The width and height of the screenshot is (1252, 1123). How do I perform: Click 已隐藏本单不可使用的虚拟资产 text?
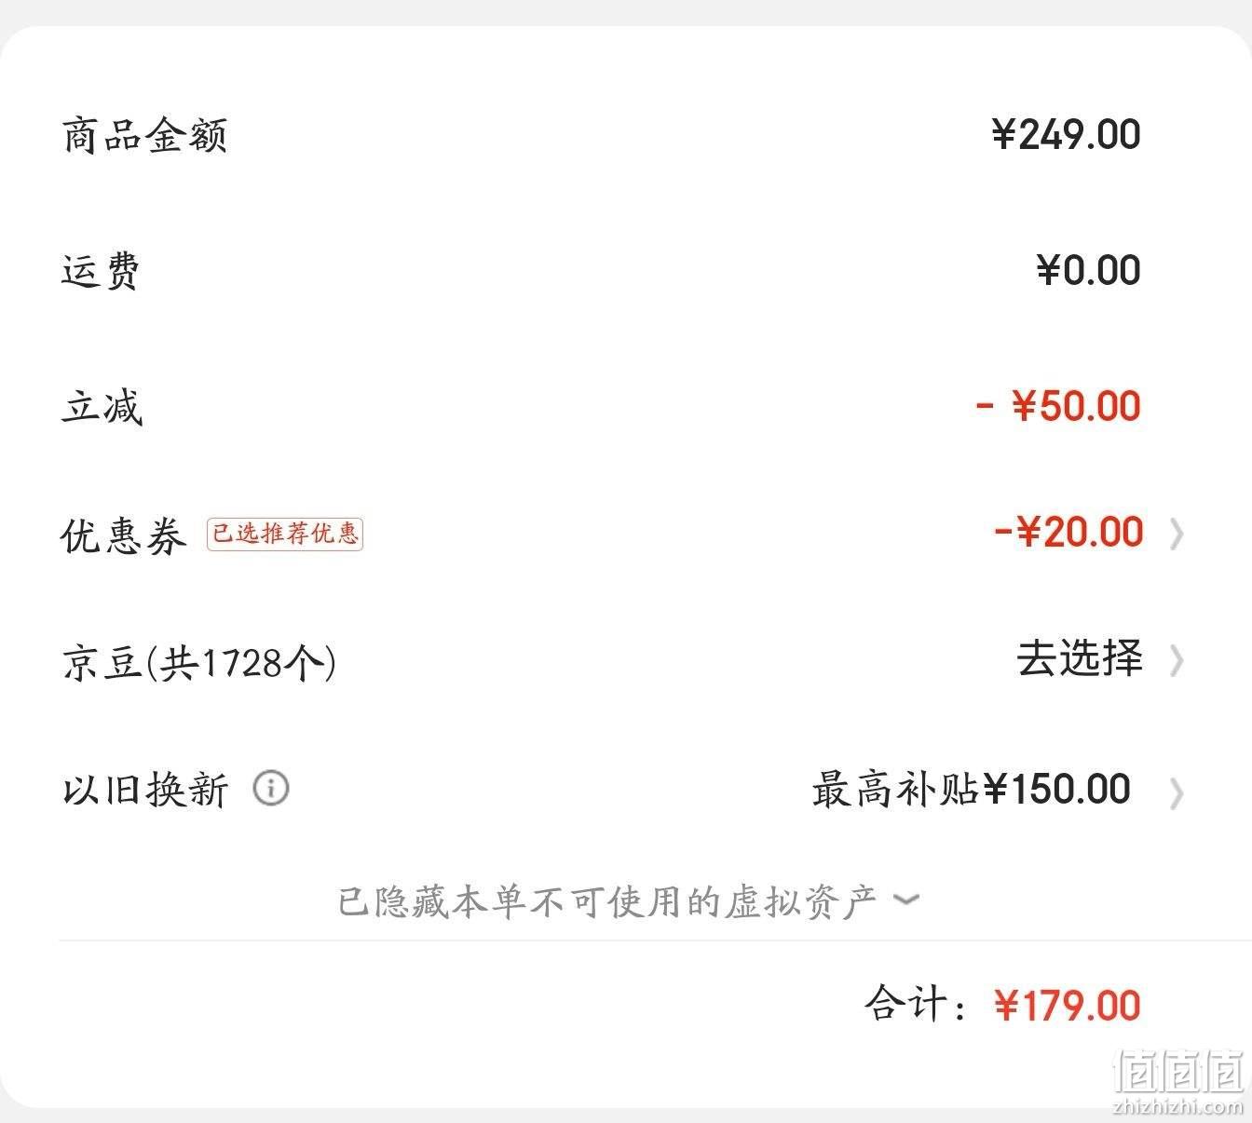[x=607, y=901]
